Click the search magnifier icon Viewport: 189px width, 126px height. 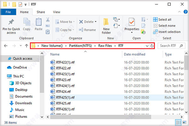pos(181,46)
